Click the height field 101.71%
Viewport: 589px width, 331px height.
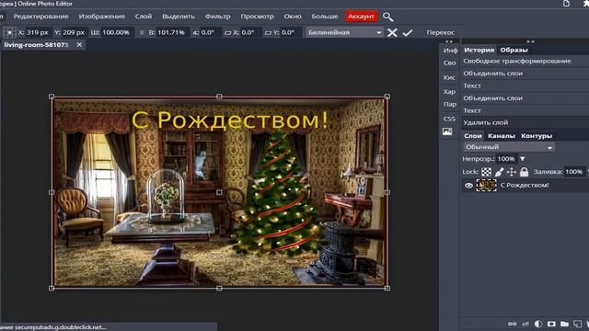click(x=172, y=33)
